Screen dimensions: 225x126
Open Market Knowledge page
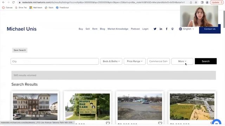pos(118,29)
